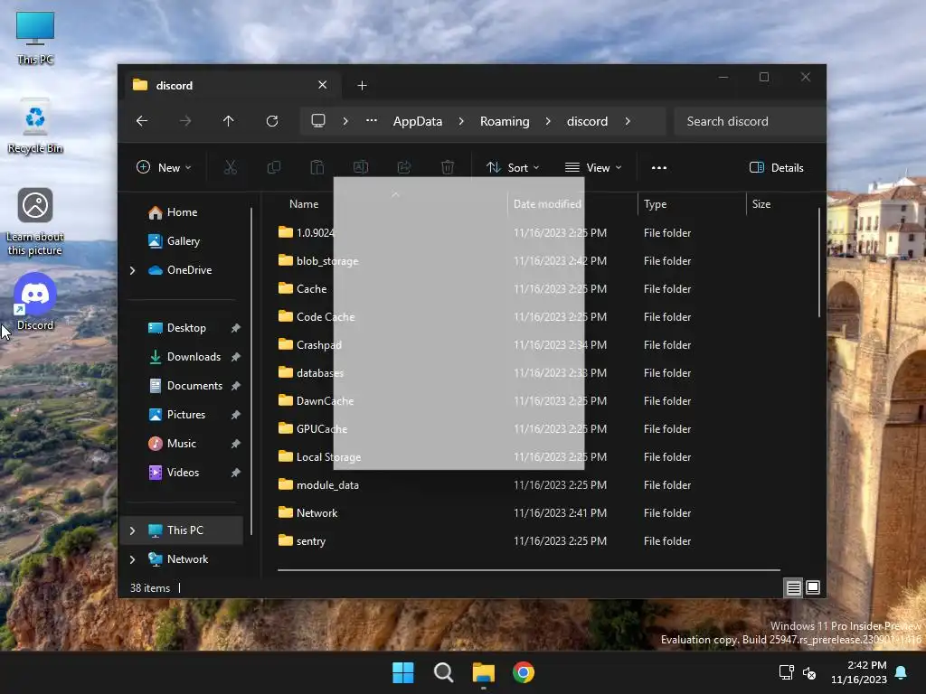Click the PC monitor icon in address bar
Image resolution: width=926 pixels, height=694 pixels.
tap(318, 121)
